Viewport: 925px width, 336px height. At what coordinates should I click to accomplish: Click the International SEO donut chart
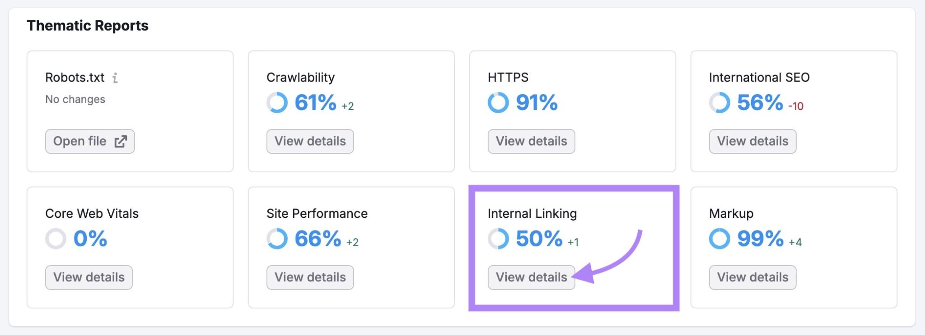coord(720,103)
